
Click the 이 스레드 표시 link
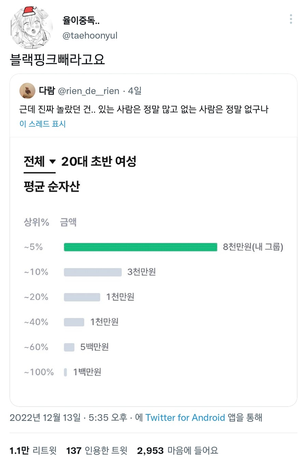coord(42,124)
